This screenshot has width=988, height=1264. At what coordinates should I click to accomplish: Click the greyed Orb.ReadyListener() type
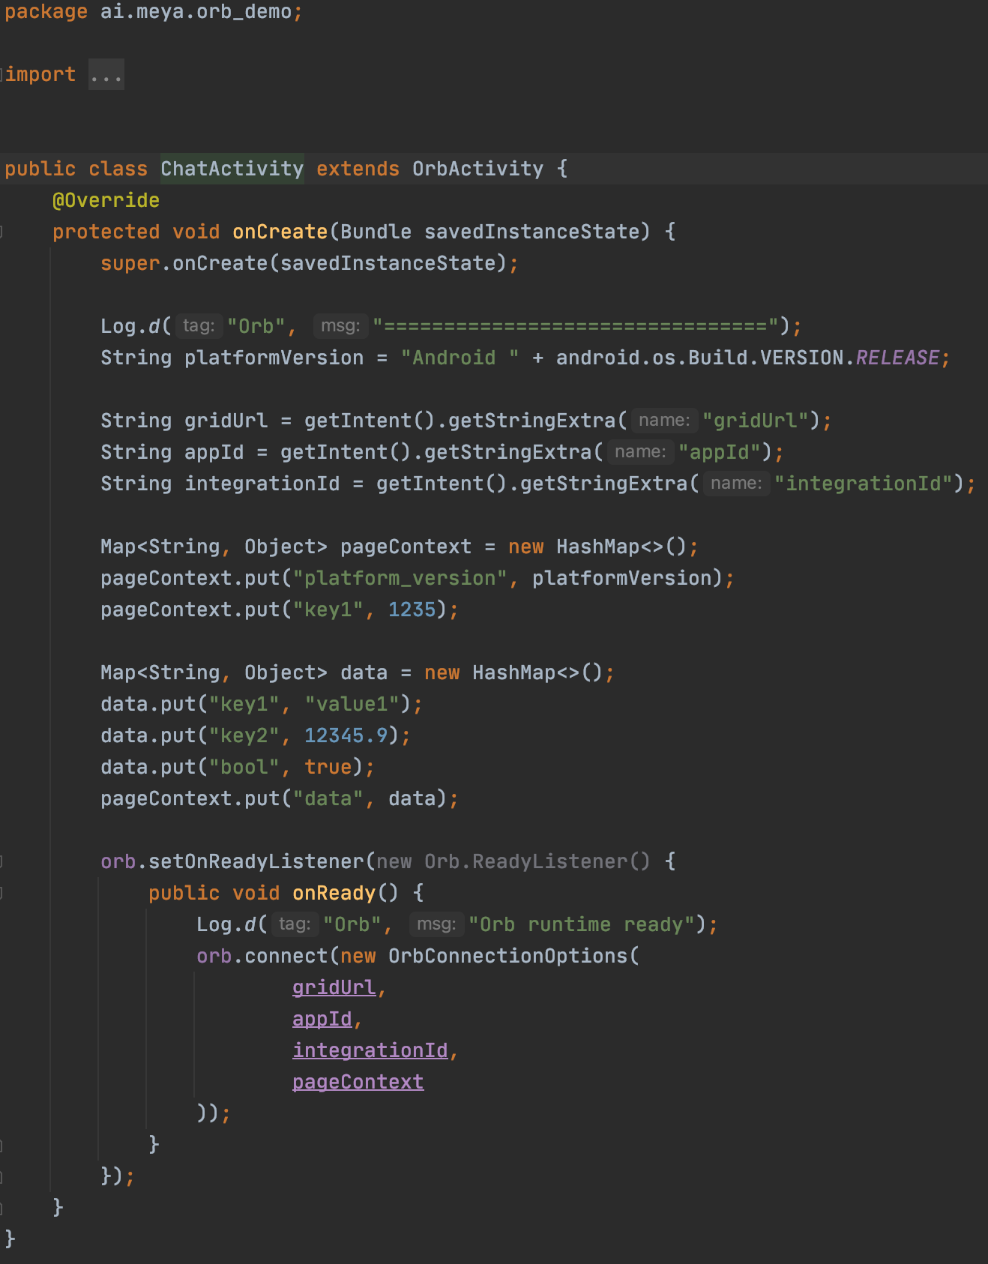pyautogui.click(x=537, y=861)
